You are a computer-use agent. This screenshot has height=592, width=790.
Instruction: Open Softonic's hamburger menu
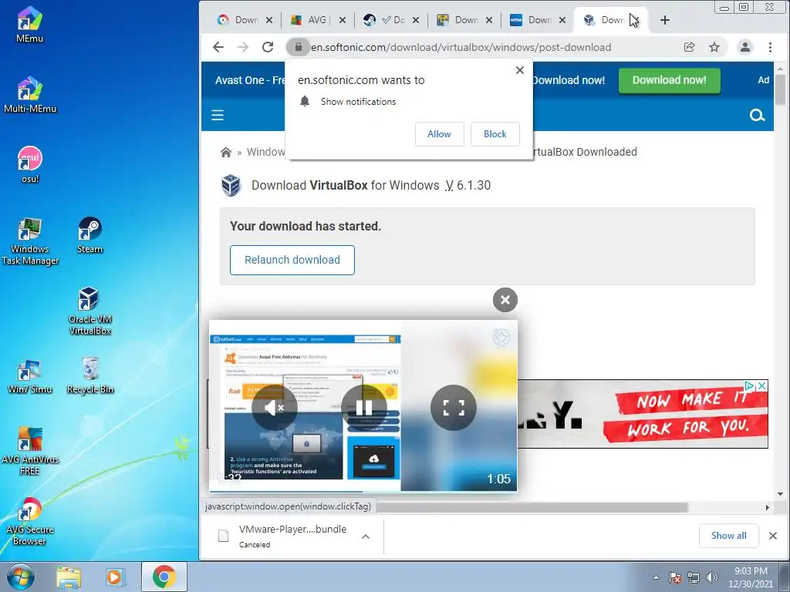pyautogui.click(x=218, y=116)
